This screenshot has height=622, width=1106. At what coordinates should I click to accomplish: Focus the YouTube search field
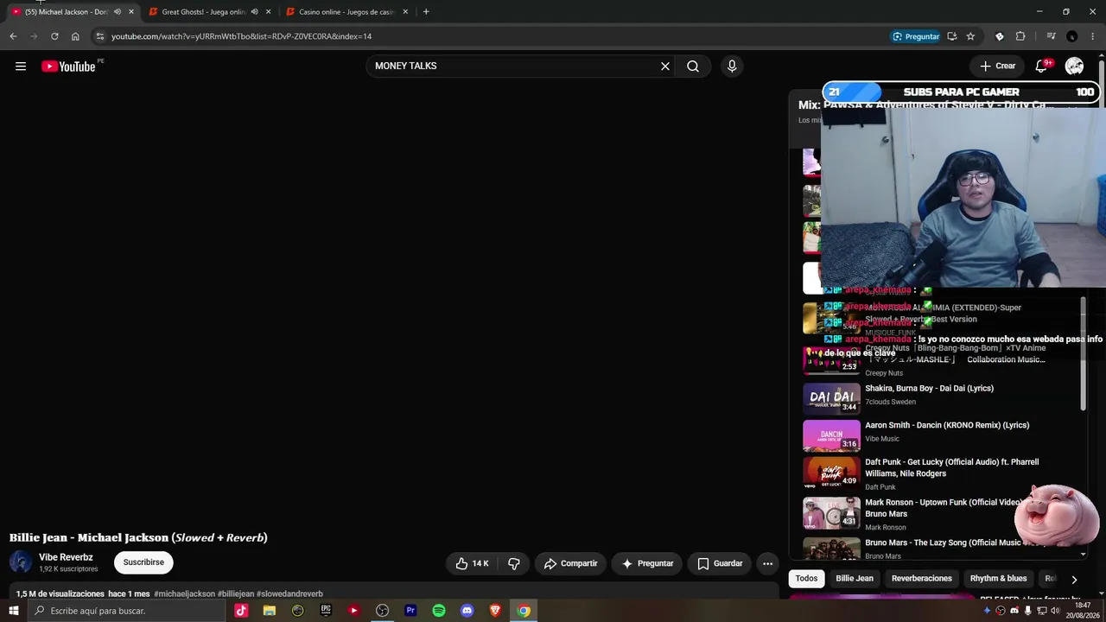point(514,67)
